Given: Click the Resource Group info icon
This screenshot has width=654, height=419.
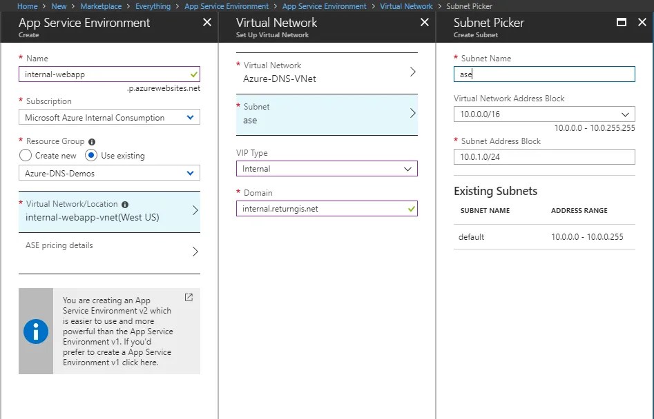Looking at the screenshot, I should pos(92,142).
